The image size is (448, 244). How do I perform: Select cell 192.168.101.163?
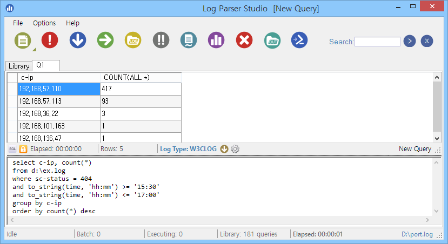coord(59,126)
